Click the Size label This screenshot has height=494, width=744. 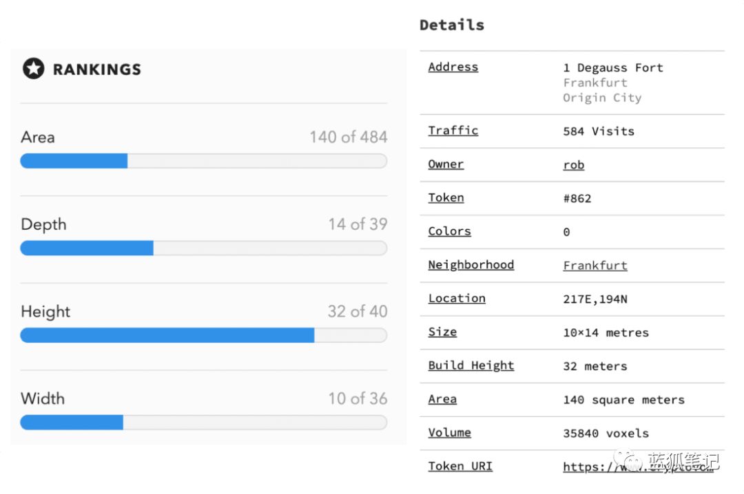click(x=442, y=332)
